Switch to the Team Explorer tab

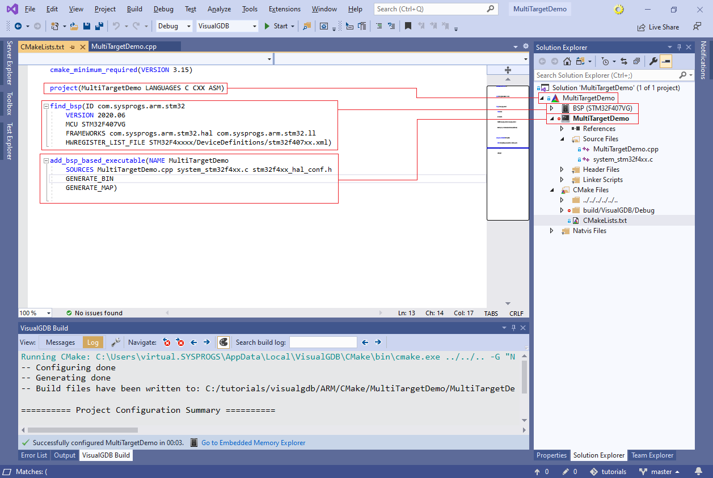[652, 455]
